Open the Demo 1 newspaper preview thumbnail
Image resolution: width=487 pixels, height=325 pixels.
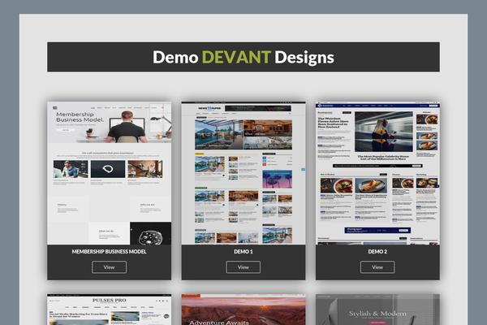(x=243, y=173)
